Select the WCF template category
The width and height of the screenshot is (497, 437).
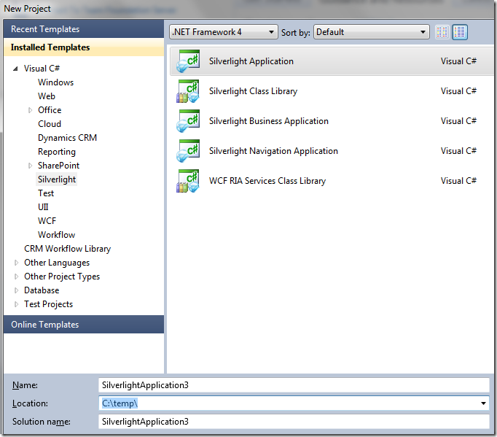pos(47,221)
